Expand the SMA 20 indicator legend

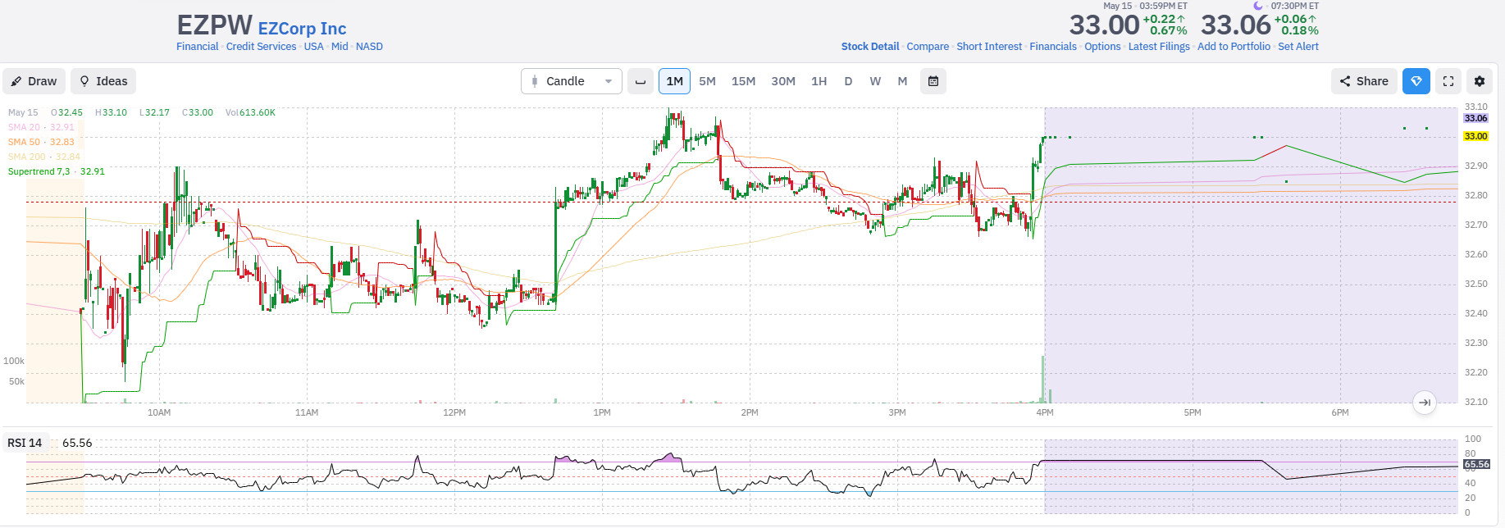[41, 127]
